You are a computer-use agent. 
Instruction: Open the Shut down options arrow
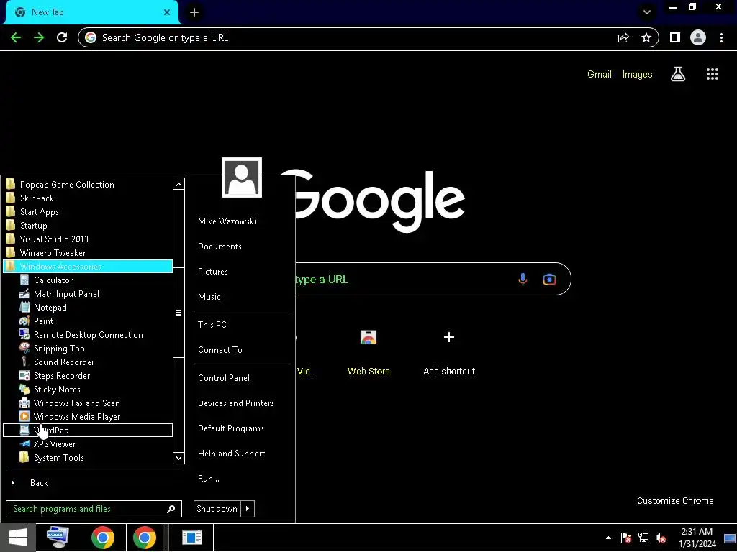coord(248,509)
